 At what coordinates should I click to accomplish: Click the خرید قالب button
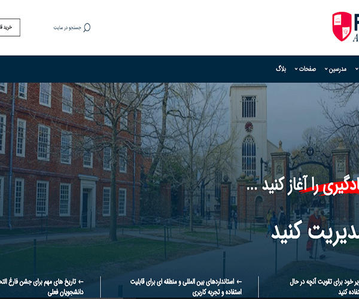click(x=9, y=28)
